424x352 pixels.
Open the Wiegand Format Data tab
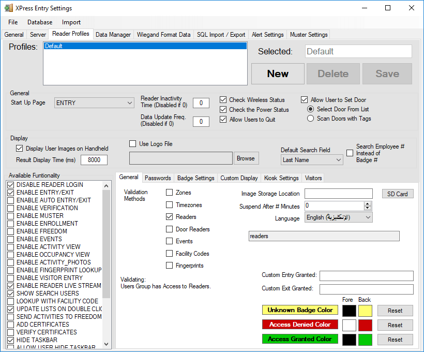(163, 35)
